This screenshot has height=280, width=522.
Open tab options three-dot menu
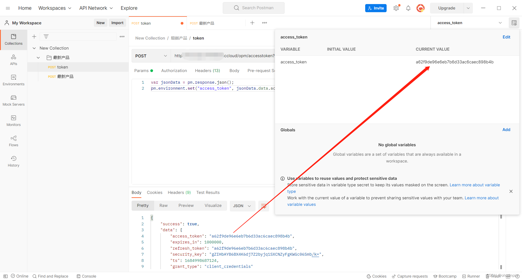click(x=265, y=23)
